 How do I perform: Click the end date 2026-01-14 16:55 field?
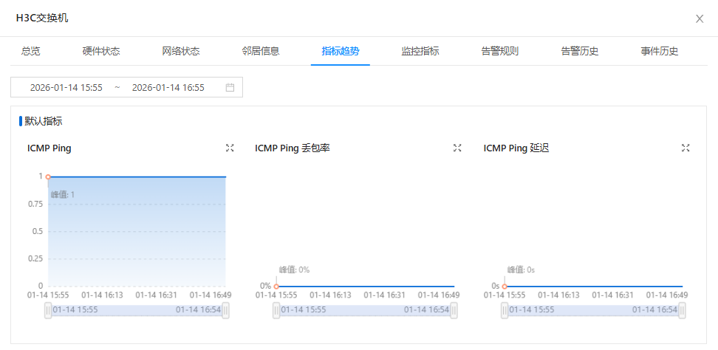(x=168, y=87)
